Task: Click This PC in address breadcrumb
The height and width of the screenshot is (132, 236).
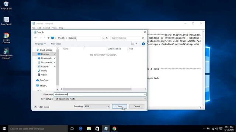Action: 61,38
